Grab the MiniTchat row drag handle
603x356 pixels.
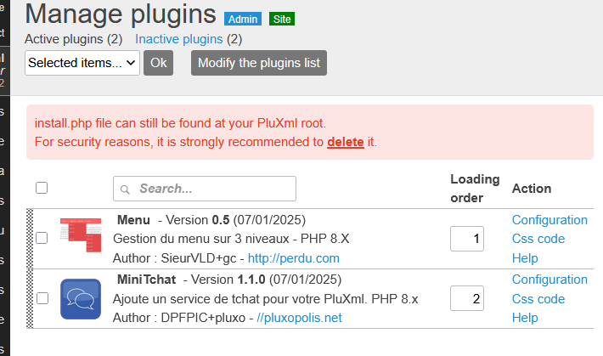tap(30, 298)
